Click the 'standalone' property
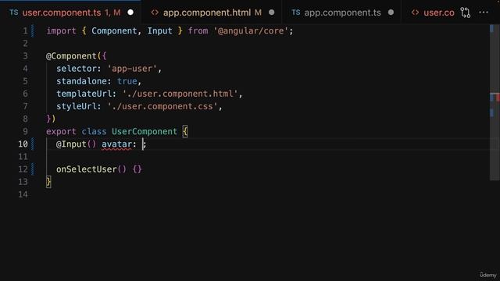 81,81
